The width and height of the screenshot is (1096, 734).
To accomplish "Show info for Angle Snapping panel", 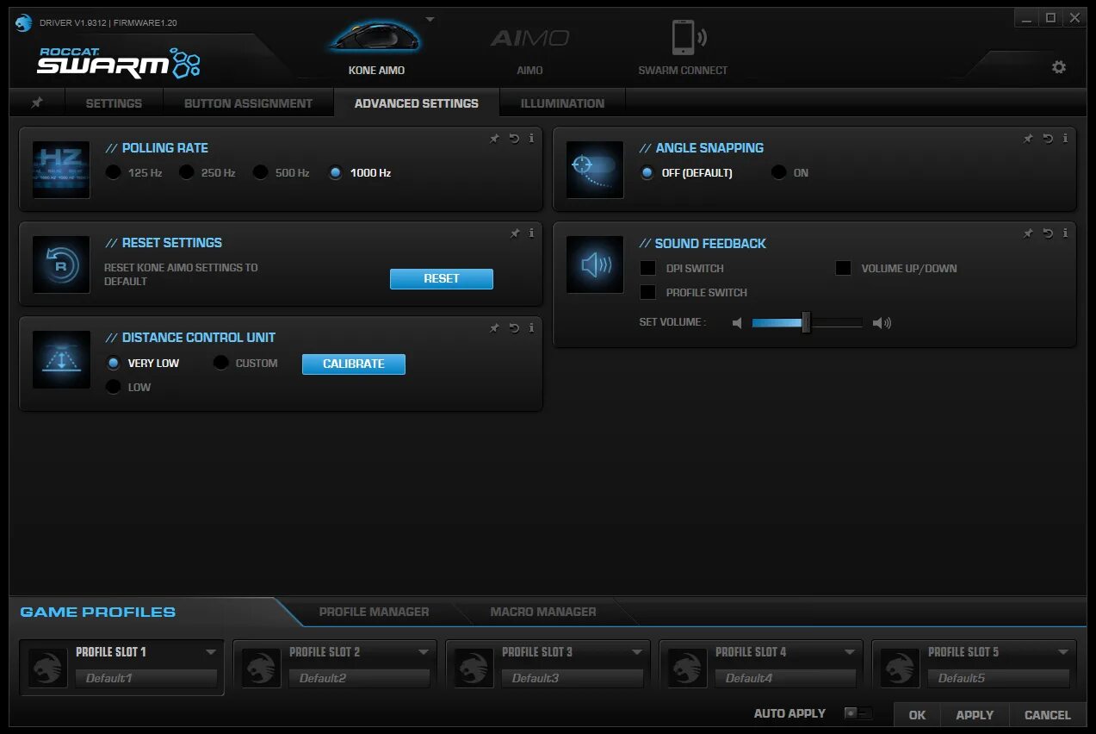I will [1065, 138].
